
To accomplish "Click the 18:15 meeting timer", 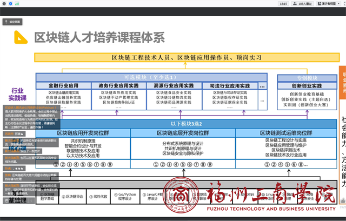I will pyautogui.click(x=283, y=4).
